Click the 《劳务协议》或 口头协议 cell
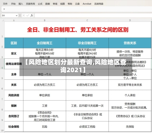 (x=130, y=116)
